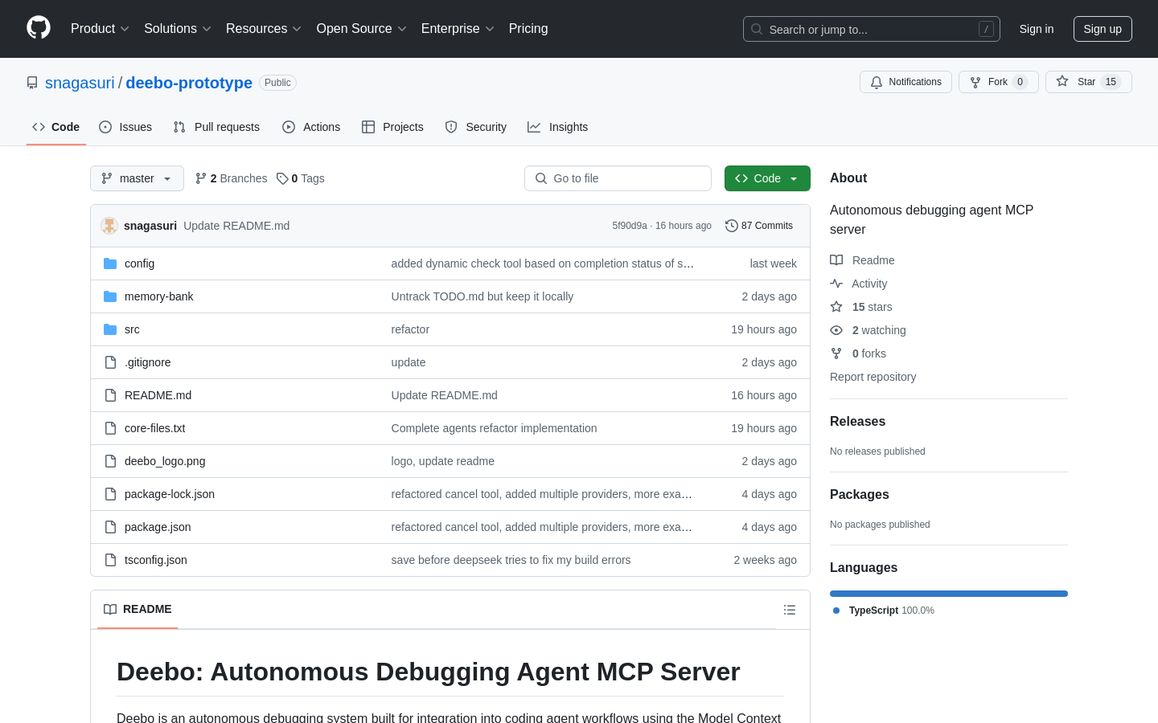Expand the Resources menu
Screen dimensions: 1158x723
(264, 29)
